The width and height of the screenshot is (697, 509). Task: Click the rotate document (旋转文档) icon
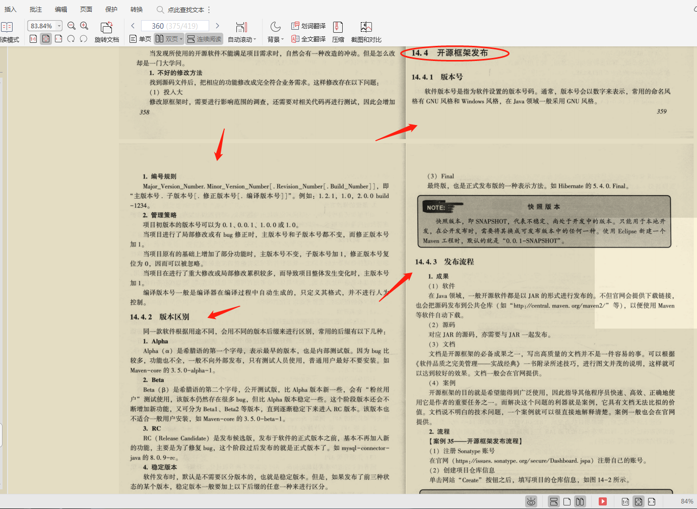(106, 30)
